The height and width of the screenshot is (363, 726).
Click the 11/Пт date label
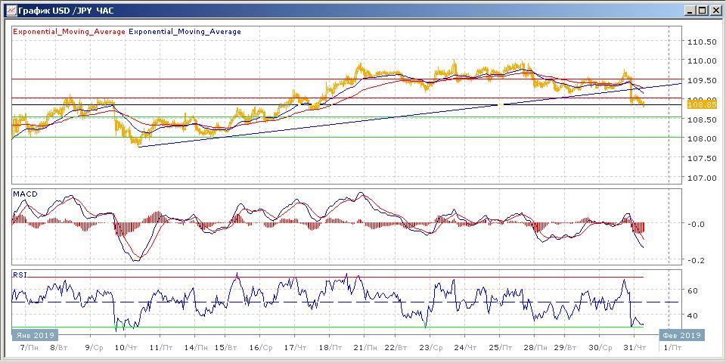click(161, 348)
